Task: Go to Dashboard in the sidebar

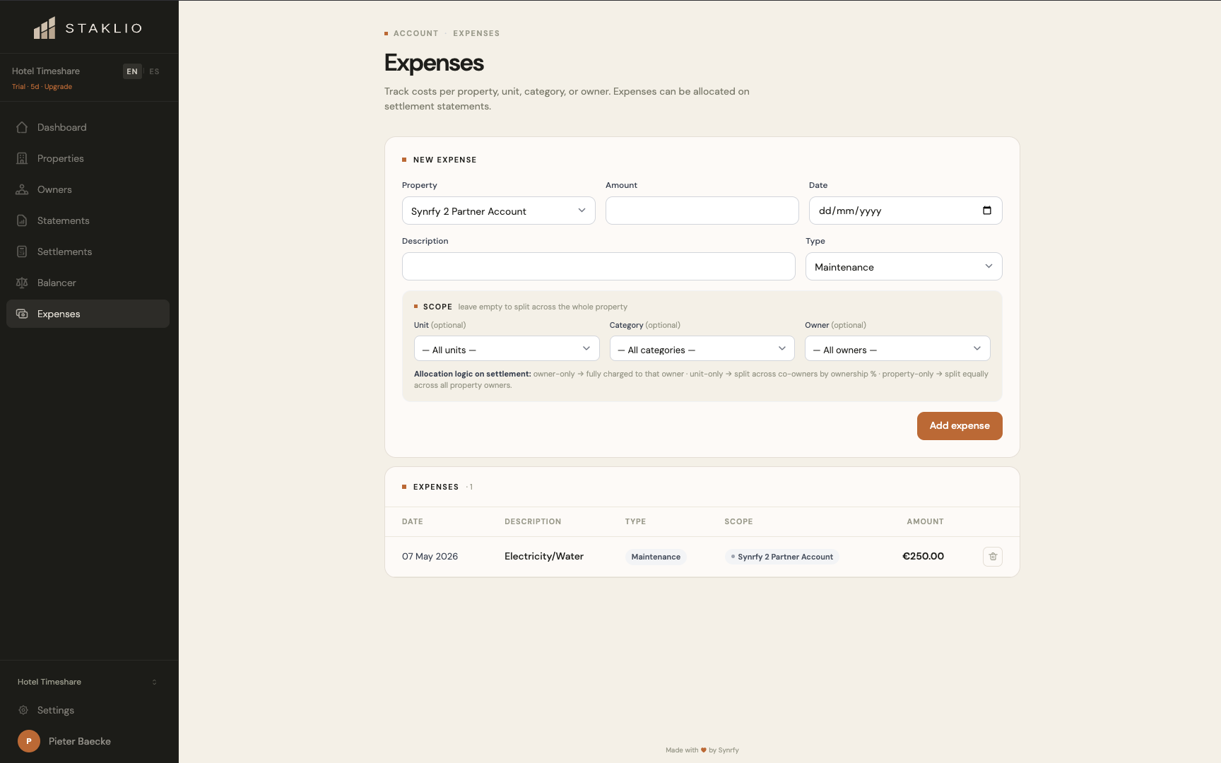Action: [88, 127]
